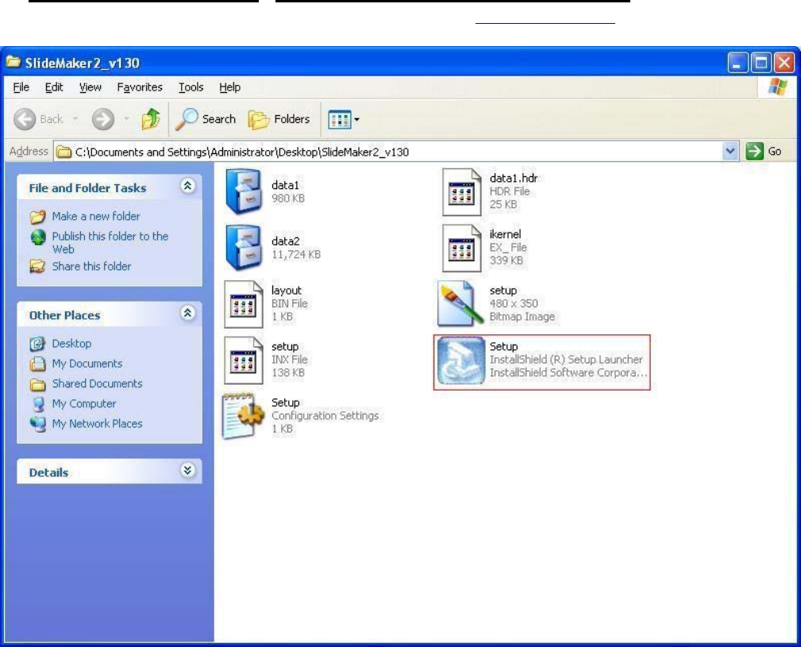Screen dimensions: 801x647
Task: Click the My Computer icon
Action: coord(38,404)
